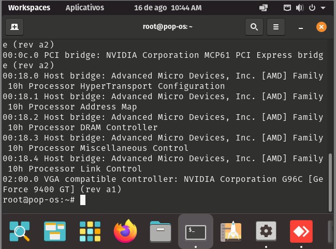This screenshot has height=249, width=336.
Task: Show the applications grid dock icon
Action: coord(90,231)
